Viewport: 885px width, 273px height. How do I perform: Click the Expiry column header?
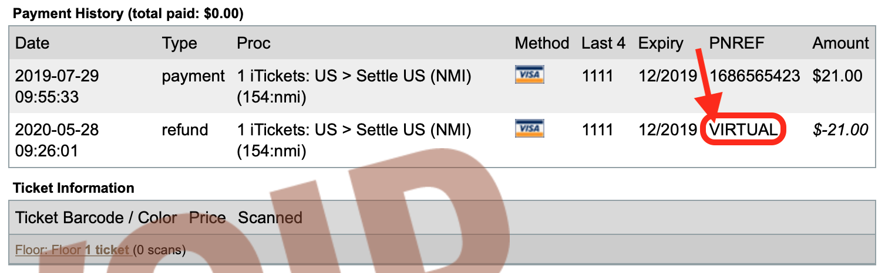pos(661,43)
